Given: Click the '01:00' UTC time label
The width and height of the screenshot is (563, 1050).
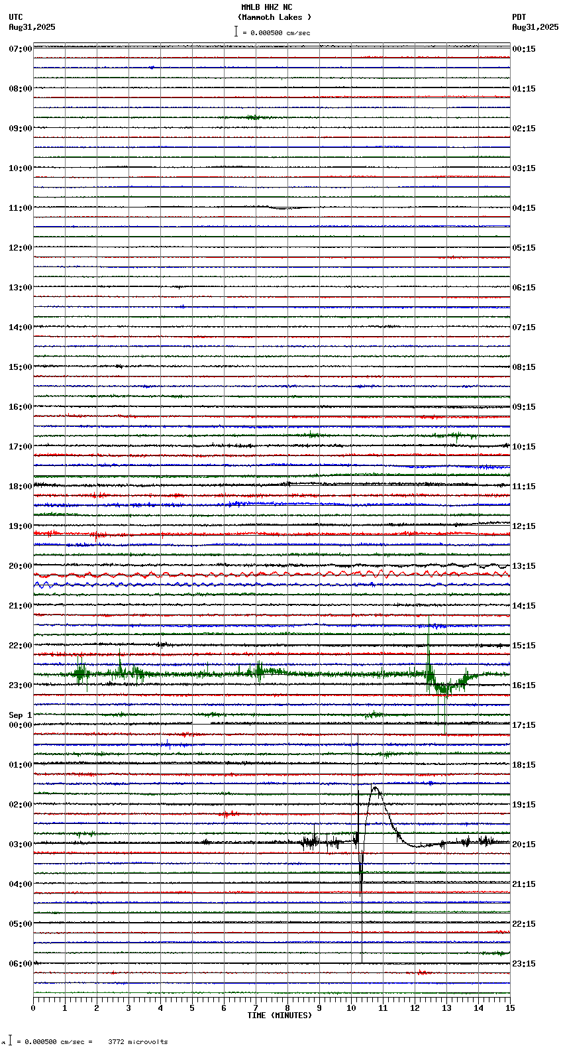Looking at the screenshot, I should pos(21,765).
